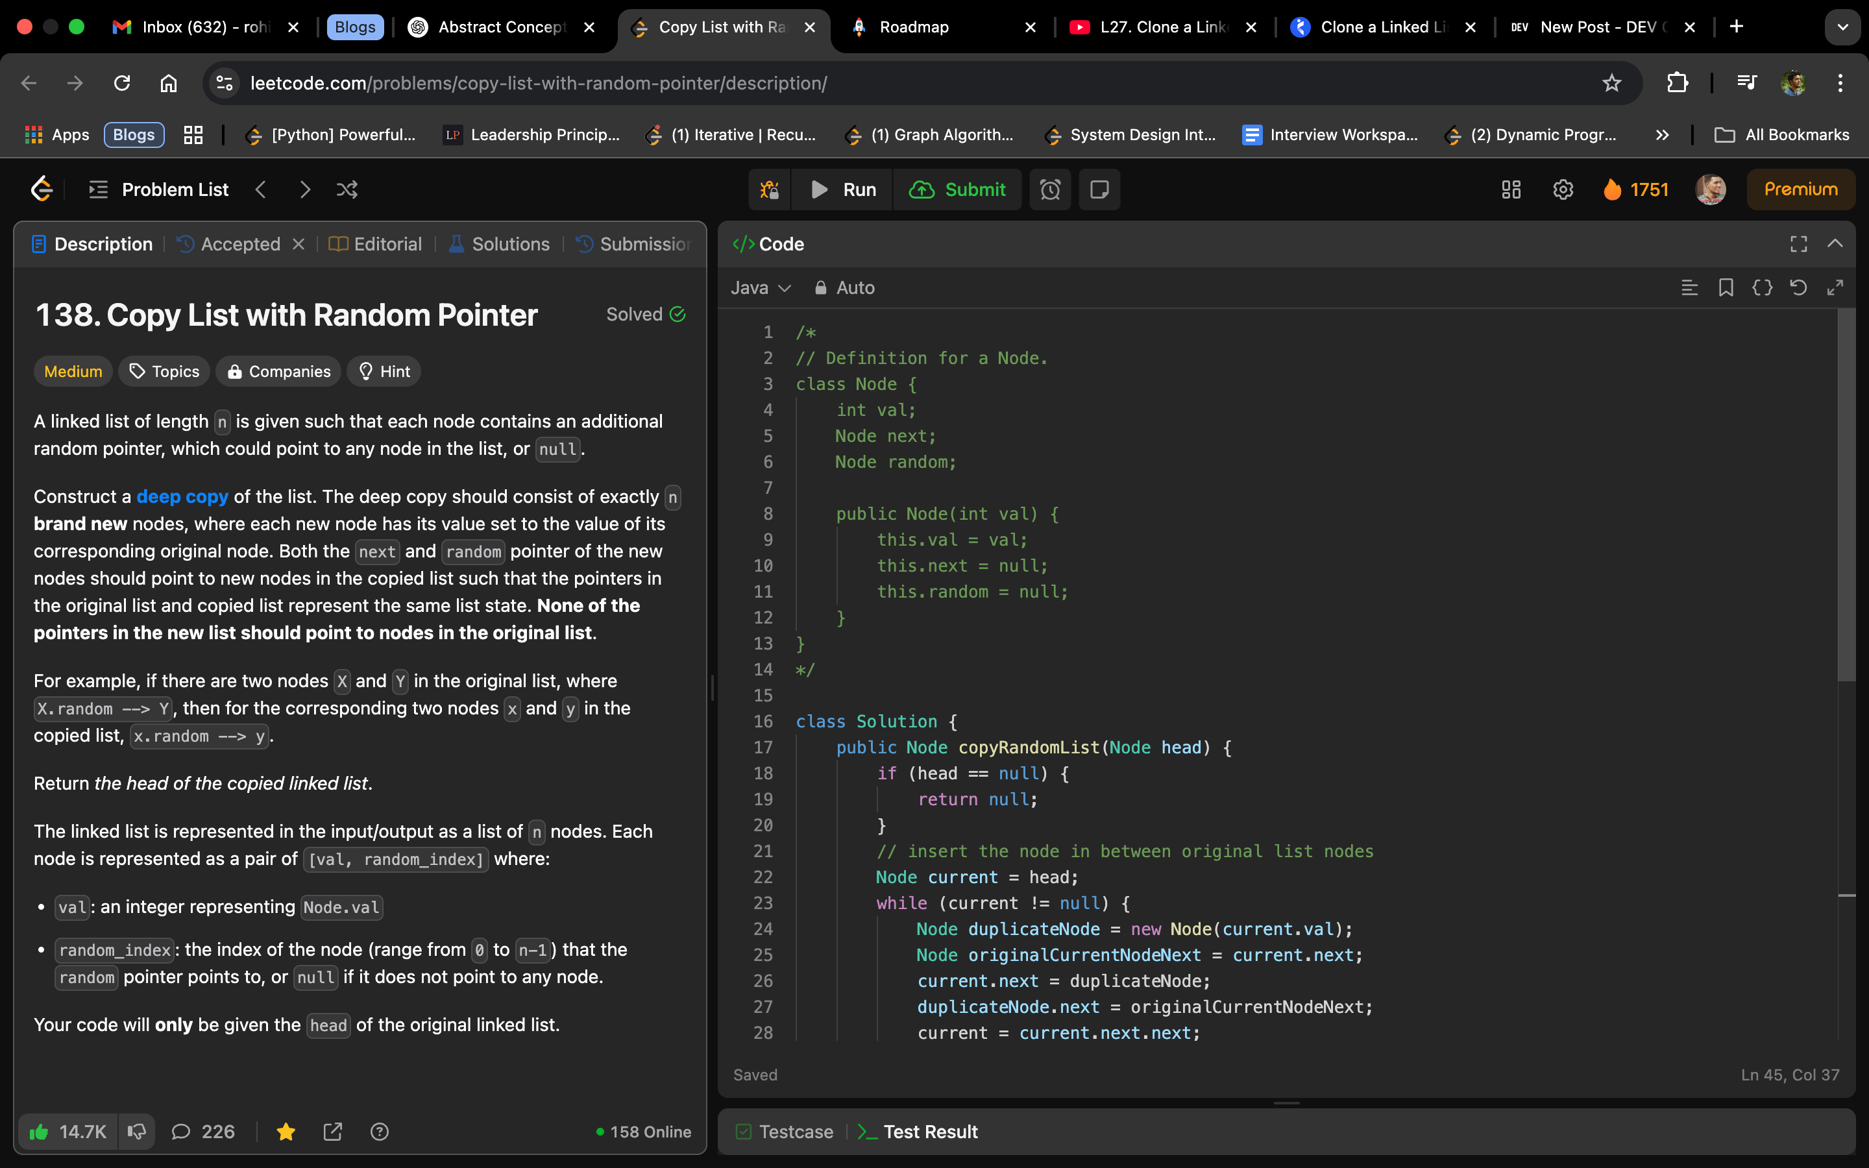Open the Java language dropdown

click(761, 287)
